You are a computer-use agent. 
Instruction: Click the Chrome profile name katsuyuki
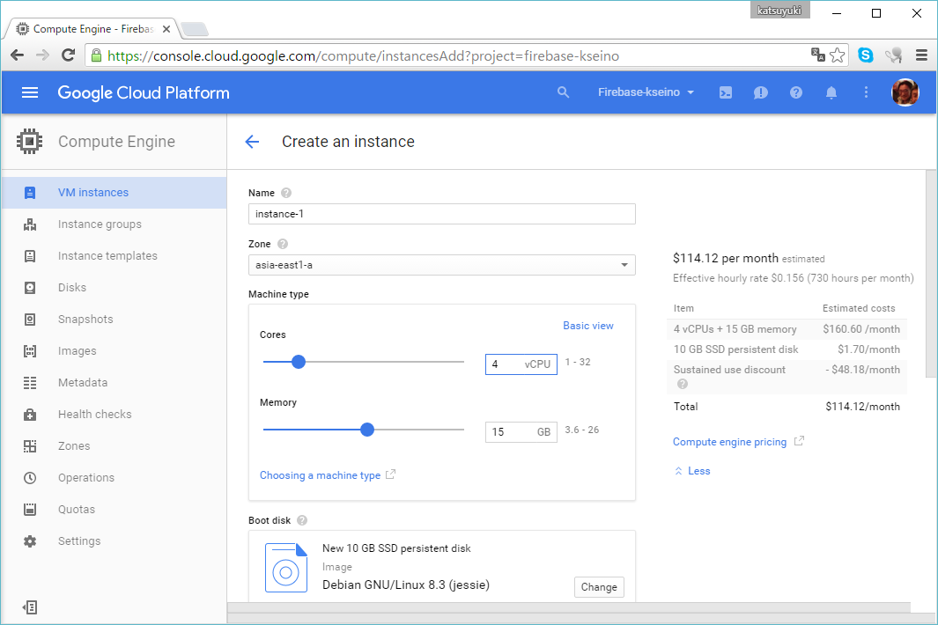(779, 11)
